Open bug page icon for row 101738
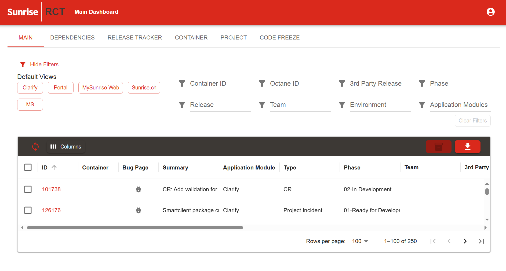 pos(139,189)
